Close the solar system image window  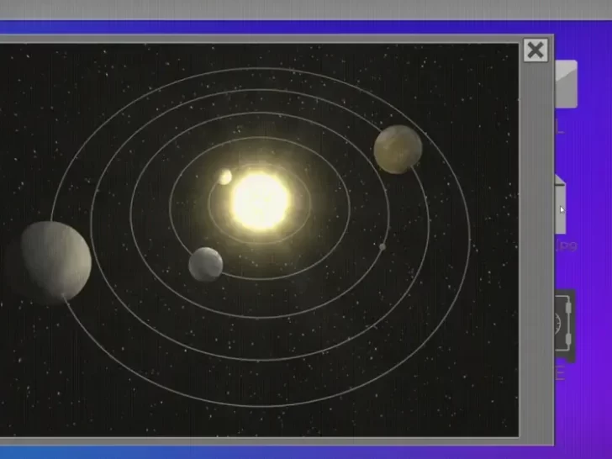coord(535,50)
